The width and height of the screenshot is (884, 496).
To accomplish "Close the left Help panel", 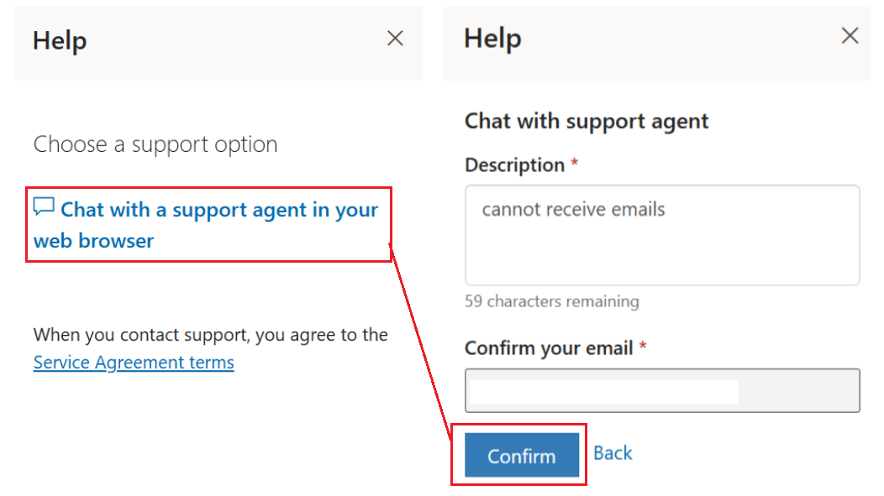I will click(x=395, y=39).
